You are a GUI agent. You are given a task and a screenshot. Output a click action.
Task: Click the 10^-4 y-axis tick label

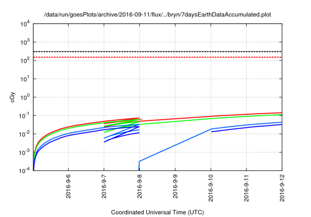24,170
